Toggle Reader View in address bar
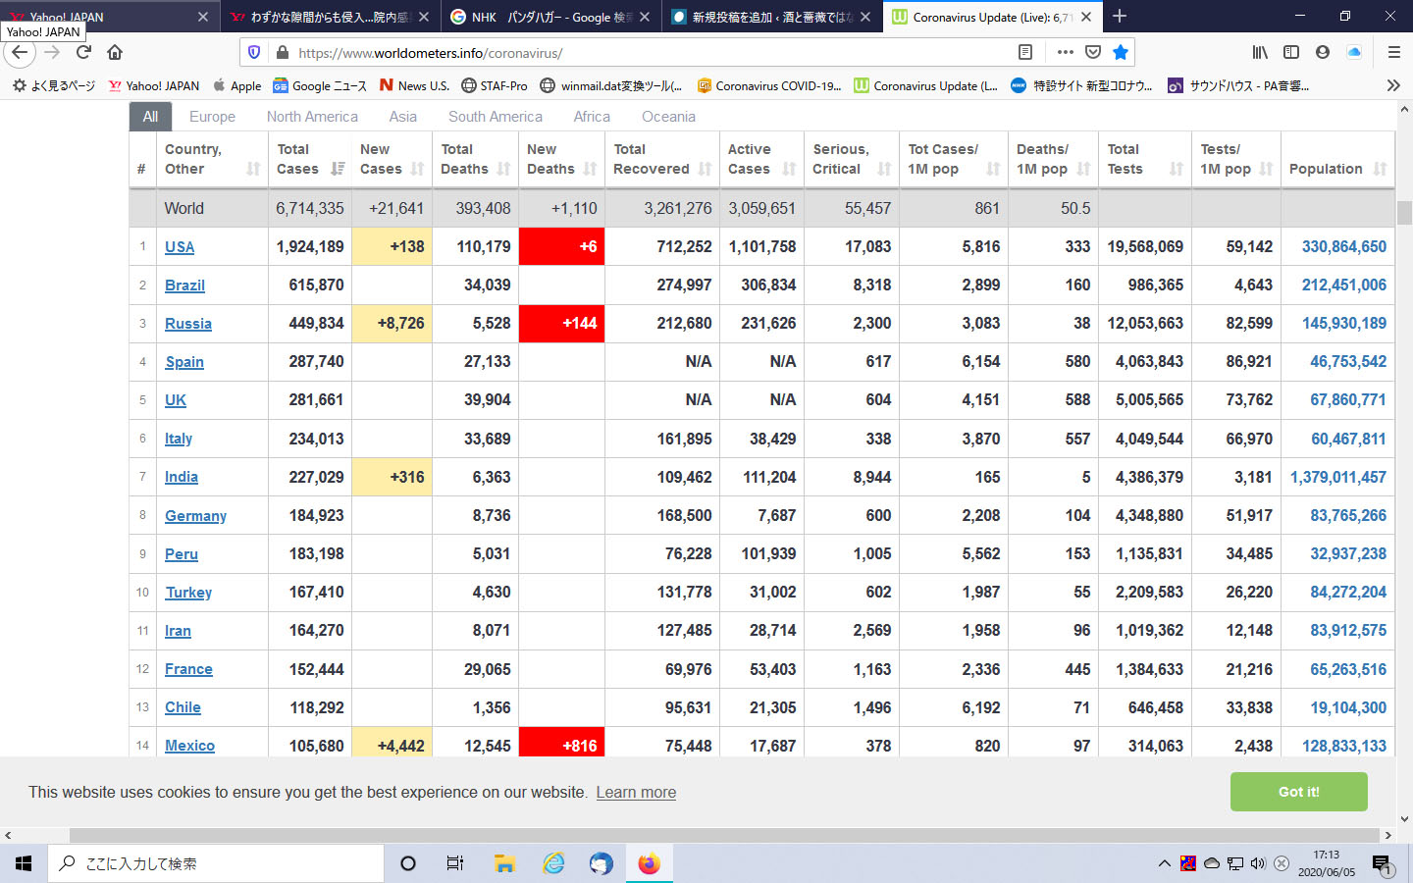Screen dimensions: 1413x883 click(x=1025, y=52)
